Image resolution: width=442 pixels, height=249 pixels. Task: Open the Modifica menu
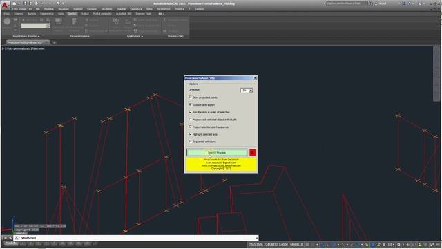(49, 9)
